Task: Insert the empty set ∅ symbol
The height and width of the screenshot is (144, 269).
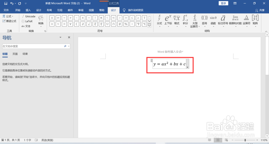Action: point(120,24)
